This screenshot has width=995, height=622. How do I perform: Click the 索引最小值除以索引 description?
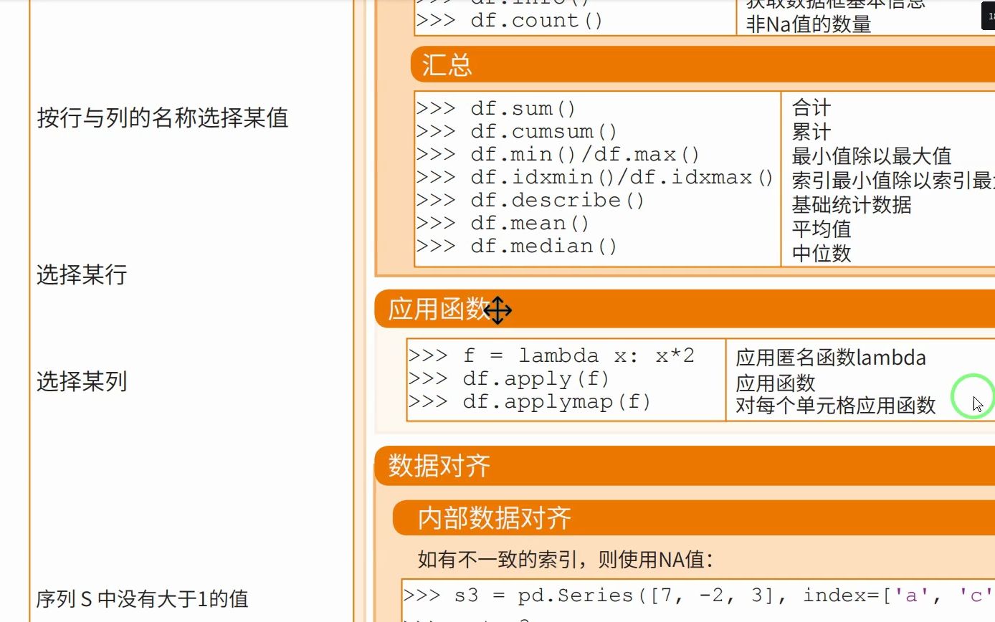[893, 181]
